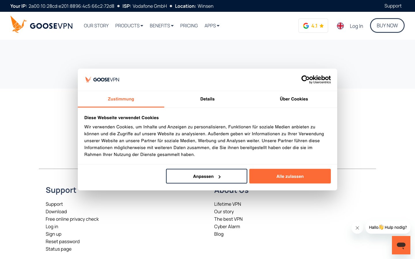Visit the Lifetime VPN page

(227, 204)
